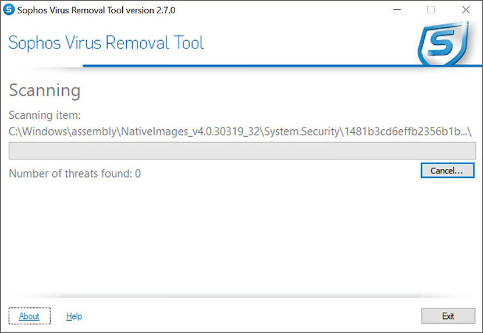483x333 pixels.
Task: Click the Sophos icon in title bar
Action: pos(9,10)
